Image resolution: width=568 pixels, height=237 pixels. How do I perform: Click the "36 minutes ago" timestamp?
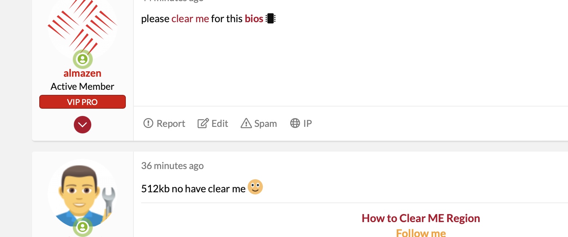(x=172, y=166)
